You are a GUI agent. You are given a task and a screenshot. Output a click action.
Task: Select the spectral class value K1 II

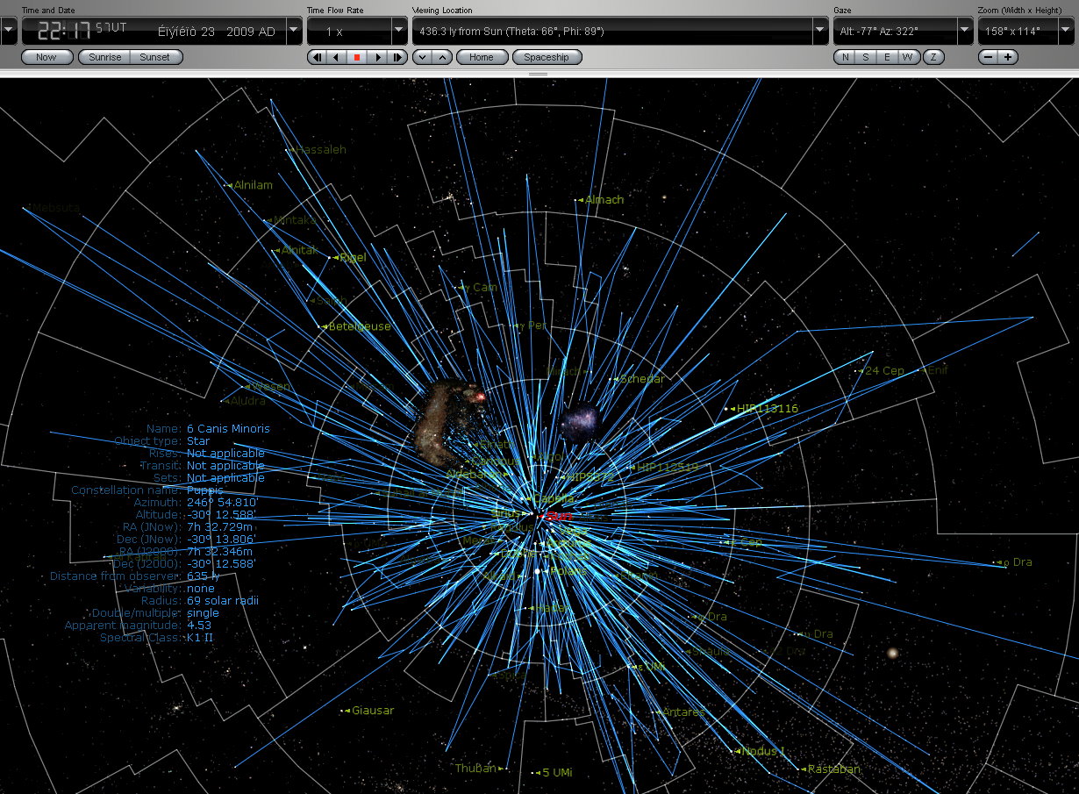pos(200,638)
